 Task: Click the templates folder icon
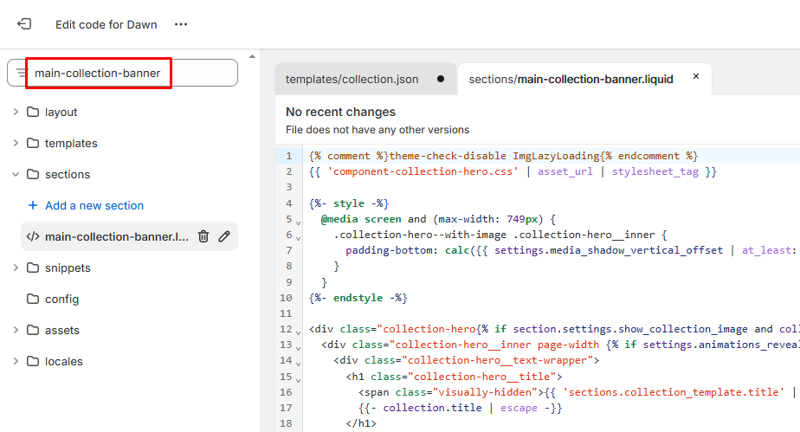[x=33, y=143]
